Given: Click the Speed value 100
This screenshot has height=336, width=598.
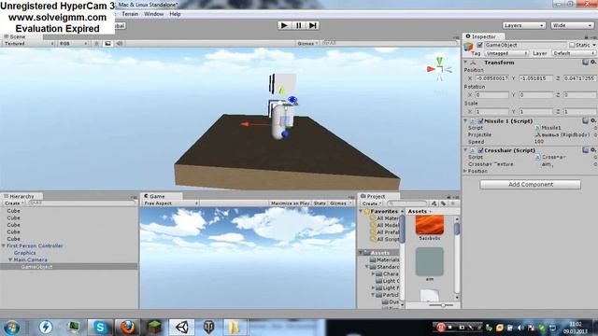Looking at the screenshot, I should click(539, 142).
